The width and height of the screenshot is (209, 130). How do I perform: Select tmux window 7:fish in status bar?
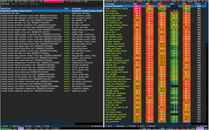click(55, 128)
